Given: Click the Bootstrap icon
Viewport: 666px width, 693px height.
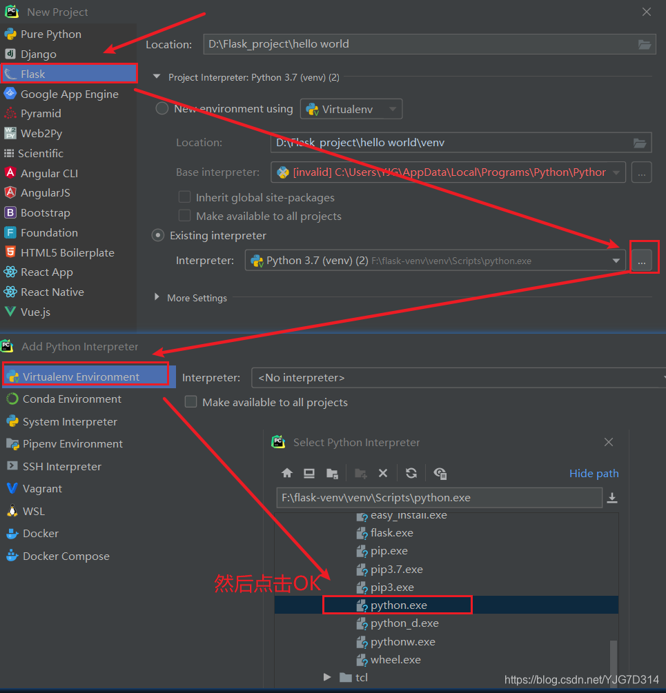Looking at the screenshot, I should tap(10, 212).
